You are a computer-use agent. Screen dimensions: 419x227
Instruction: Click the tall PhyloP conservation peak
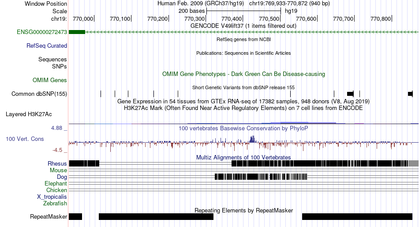252,139
